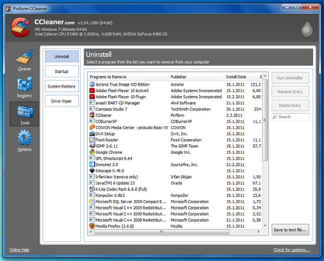
Task: Sort by the Publisher column header
Action: pyautogui.click(x=196, y=77)
